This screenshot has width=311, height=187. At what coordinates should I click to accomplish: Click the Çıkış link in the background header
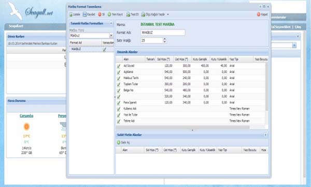[x=298, y=27]
